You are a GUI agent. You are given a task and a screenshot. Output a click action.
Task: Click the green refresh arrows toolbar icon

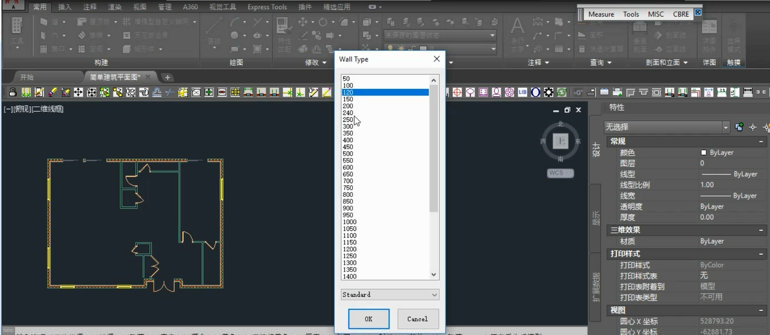561,93
